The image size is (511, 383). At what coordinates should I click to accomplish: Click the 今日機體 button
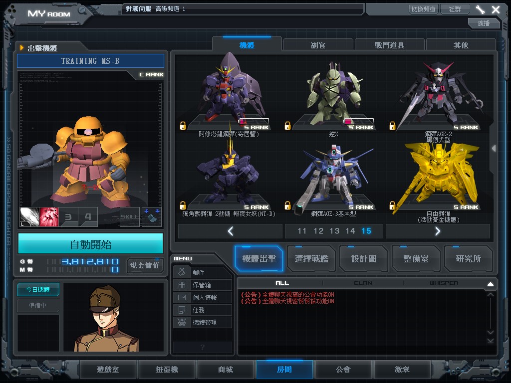38,290
